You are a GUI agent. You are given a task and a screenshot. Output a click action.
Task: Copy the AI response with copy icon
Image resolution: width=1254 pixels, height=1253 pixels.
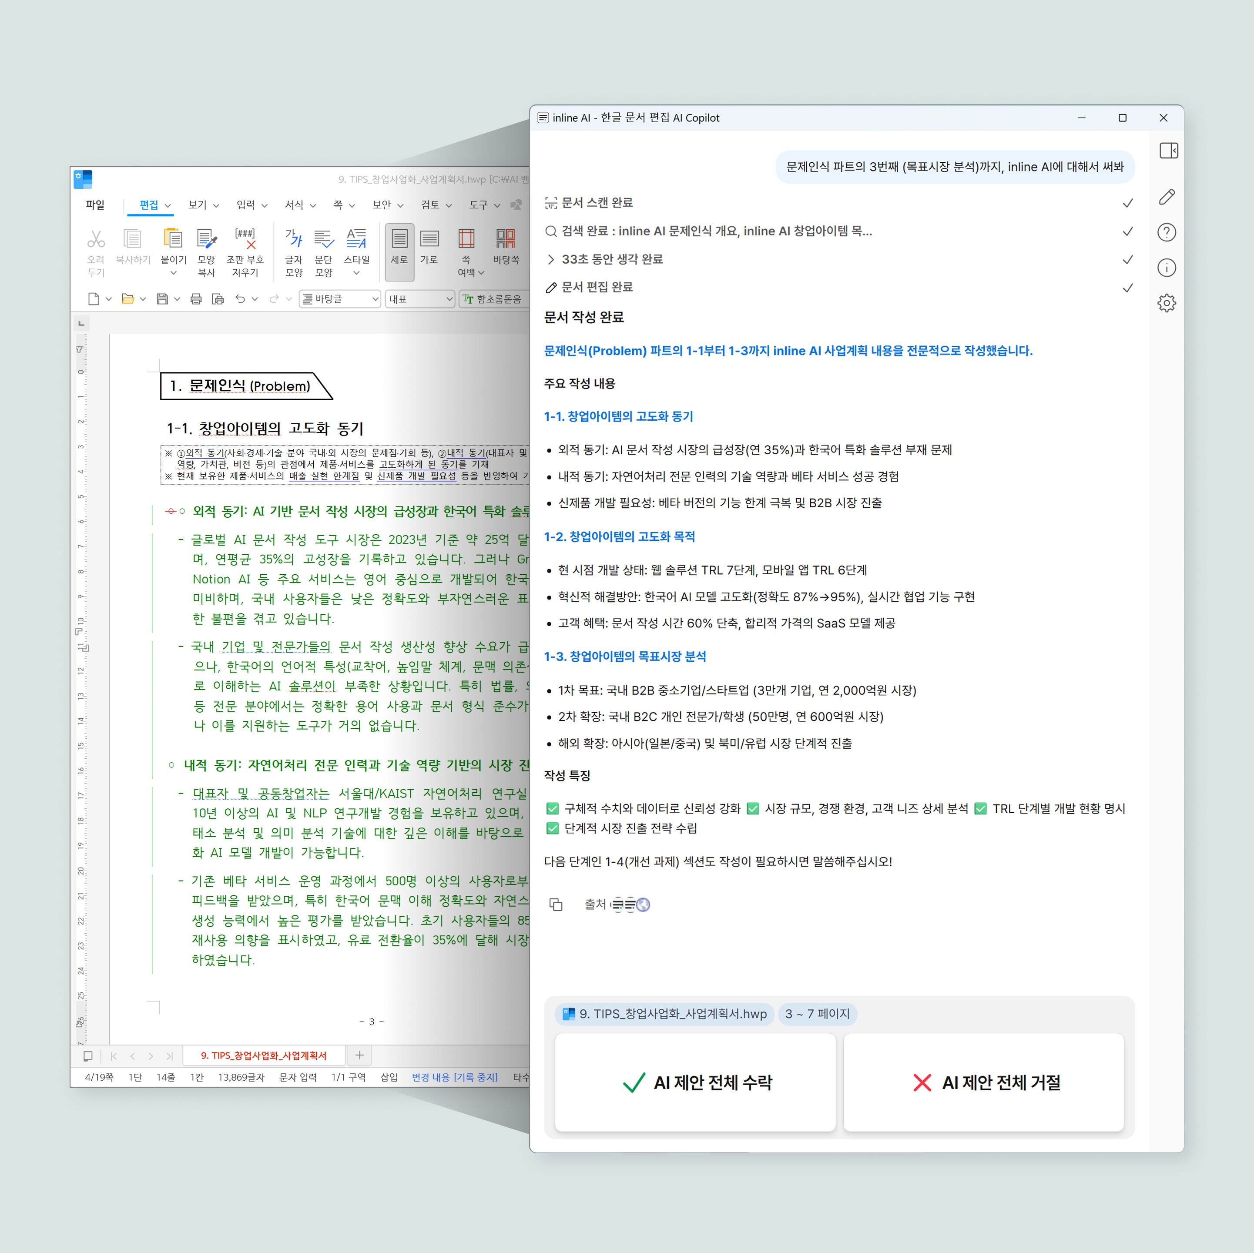pyautogui.click(x=556, y=905)
